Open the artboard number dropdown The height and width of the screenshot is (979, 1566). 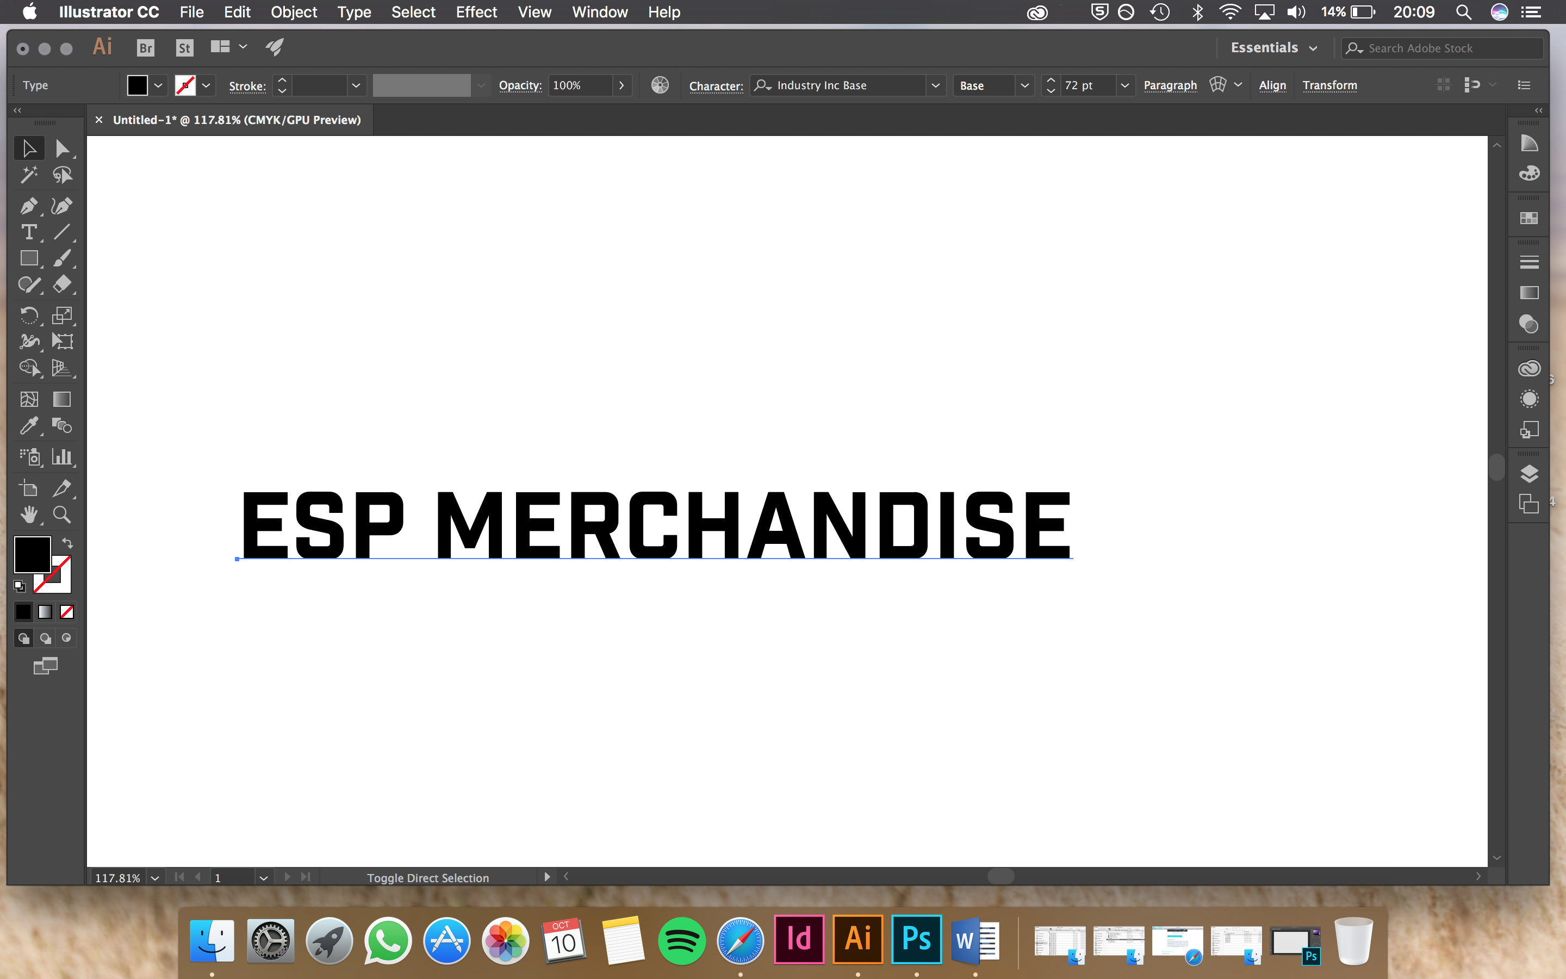(x=263, y=878)
